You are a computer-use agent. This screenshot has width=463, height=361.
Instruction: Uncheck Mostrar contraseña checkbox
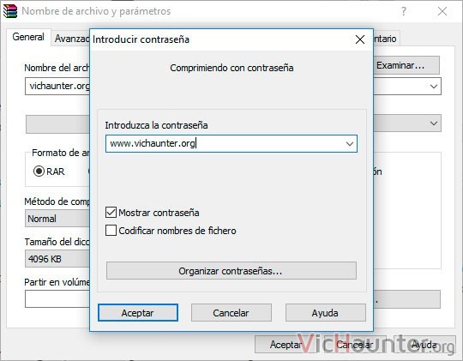pyautogui.click(x=111, y=213)
